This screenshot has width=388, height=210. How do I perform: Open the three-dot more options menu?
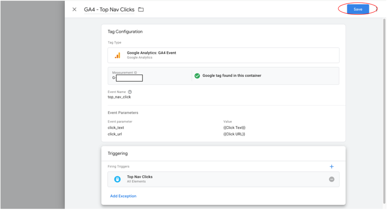pyautogui.click(x=376, y=9)
